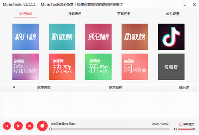
Task: Select the 网络歌曲 pink tile
Action: click(135, 67)
